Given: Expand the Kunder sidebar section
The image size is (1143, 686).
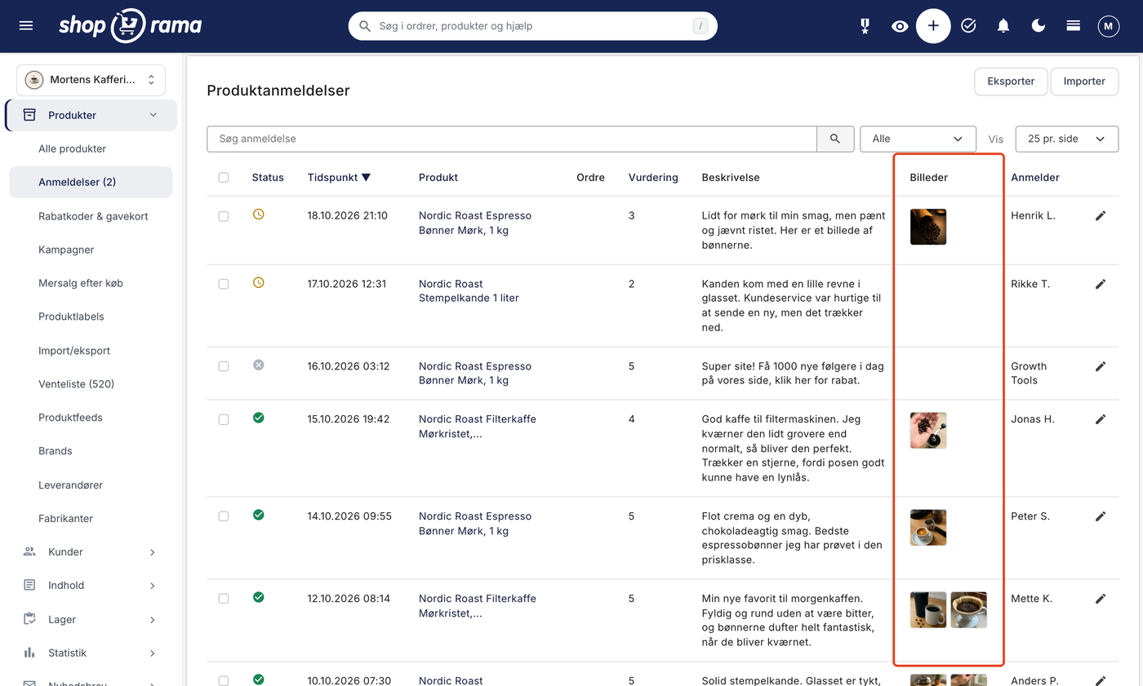Looking at the screenshot, I should pos(90,552).
